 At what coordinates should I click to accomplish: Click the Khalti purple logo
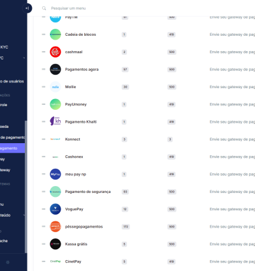click(x=55, y=121)
